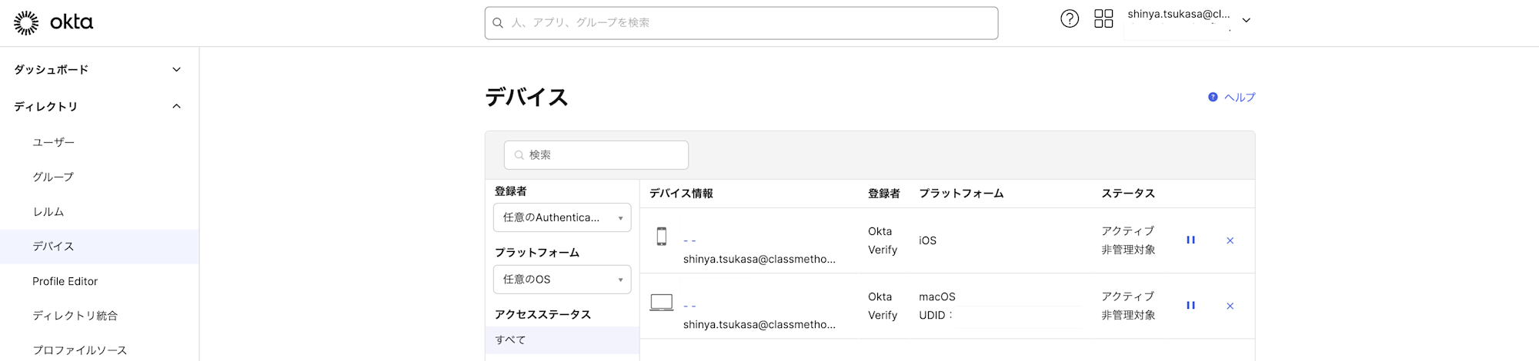1539x361 pixels.
Task: Click the iOS row's shinya.tsukasa@classmetho... email
Action: [759, 260]
